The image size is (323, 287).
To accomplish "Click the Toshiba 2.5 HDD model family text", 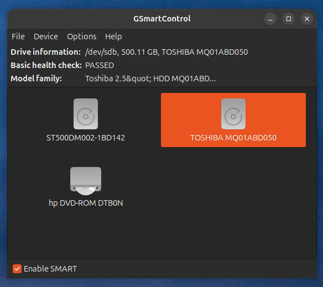I will pyautogui.click(x=150, y=79).
